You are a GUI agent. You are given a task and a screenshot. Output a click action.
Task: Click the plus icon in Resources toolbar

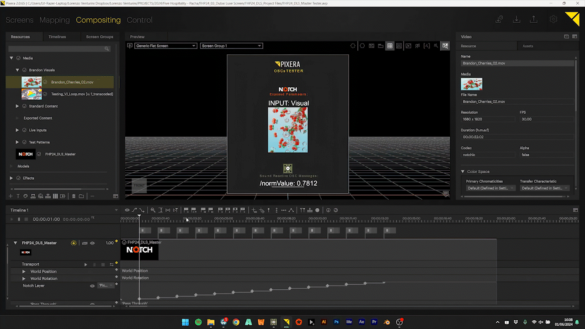tap(11, 196)
